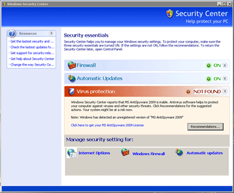Click the NOT FOUND status text

[x=207, y=91]
